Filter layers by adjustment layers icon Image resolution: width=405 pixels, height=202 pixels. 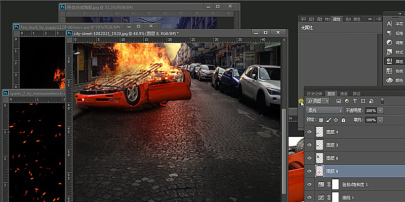tap(347, 101)
